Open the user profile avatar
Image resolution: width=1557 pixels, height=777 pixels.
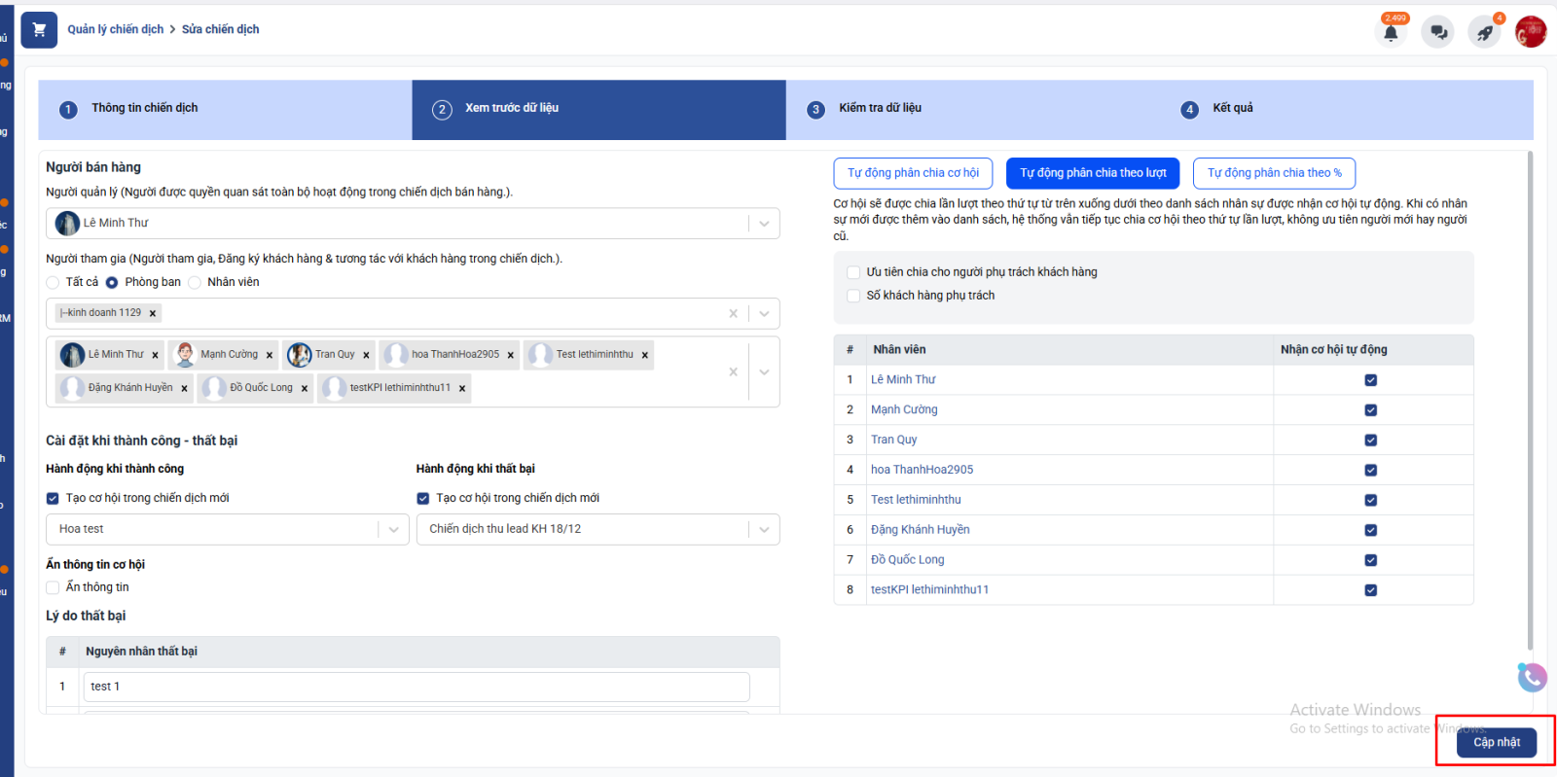(x=1530, y=32)
